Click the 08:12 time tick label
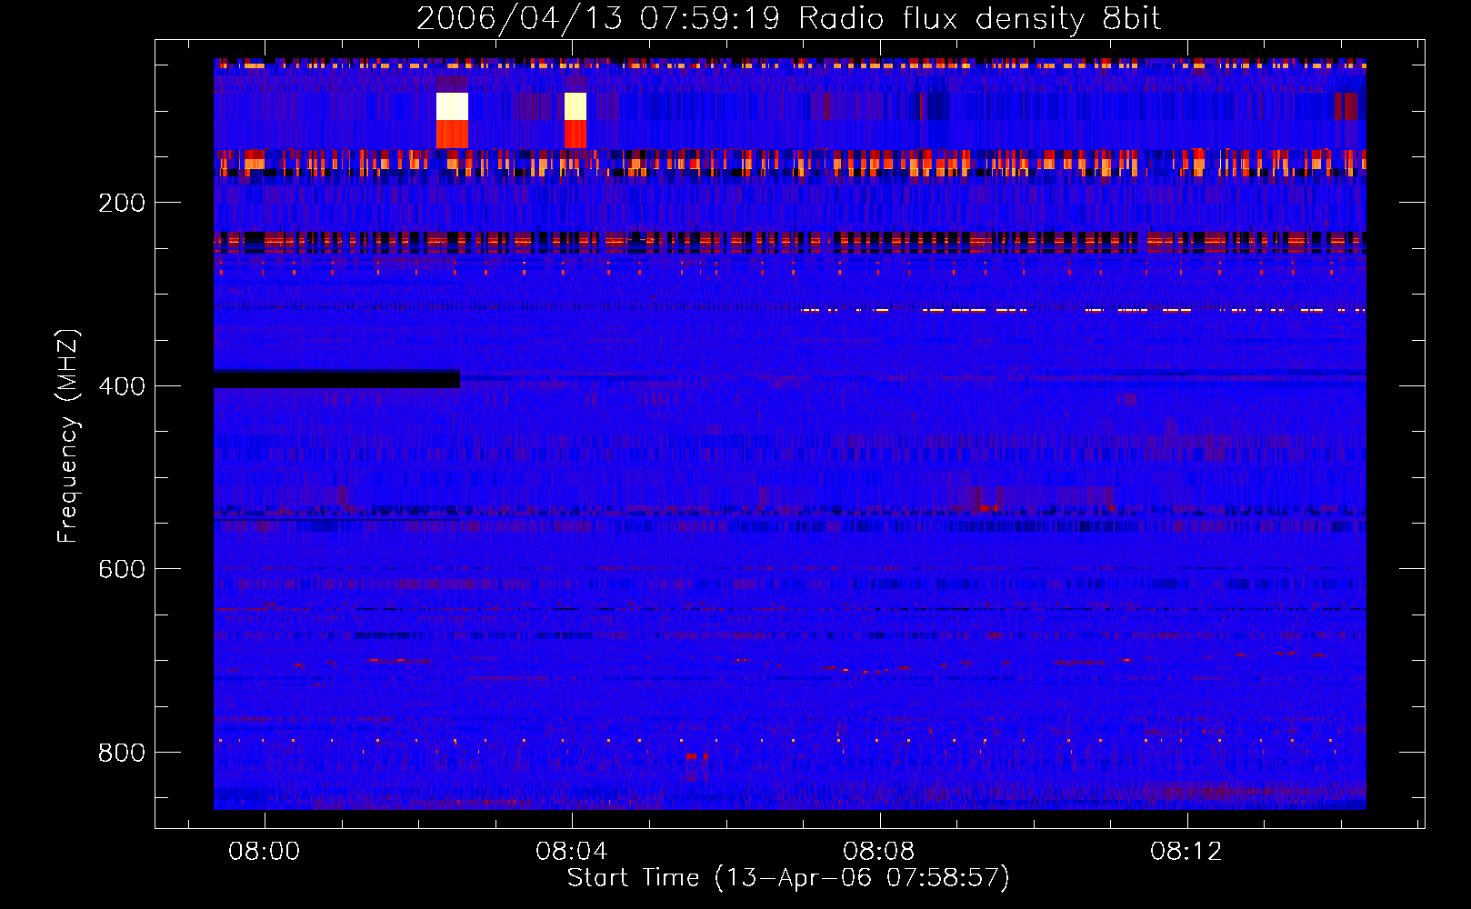This screenshot has height=909, width=1471. (1186, 852)
